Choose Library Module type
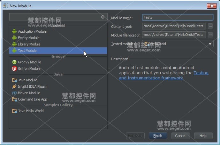This screenshot has height=145, width=220. [58, 44]
